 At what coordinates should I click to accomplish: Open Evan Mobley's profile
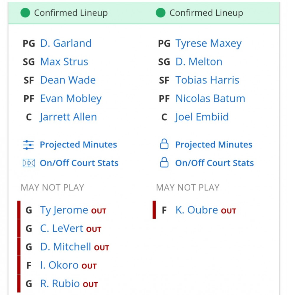click(71, 99)
